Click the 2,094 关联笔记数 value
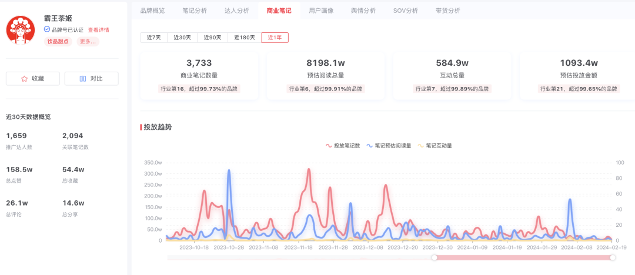 pos(72,136)
